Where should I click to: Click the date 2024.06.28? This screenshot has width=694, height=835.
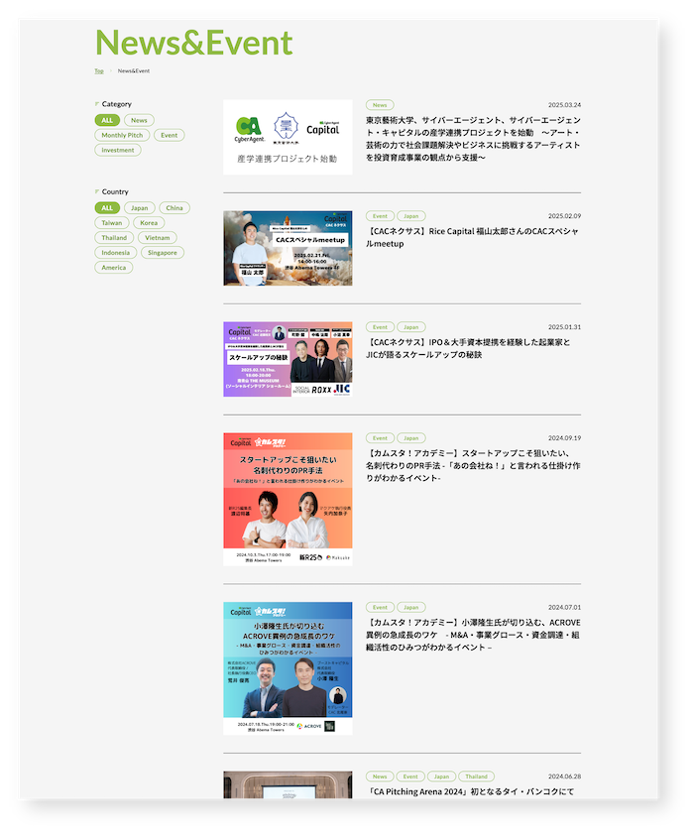pos(565,776)
